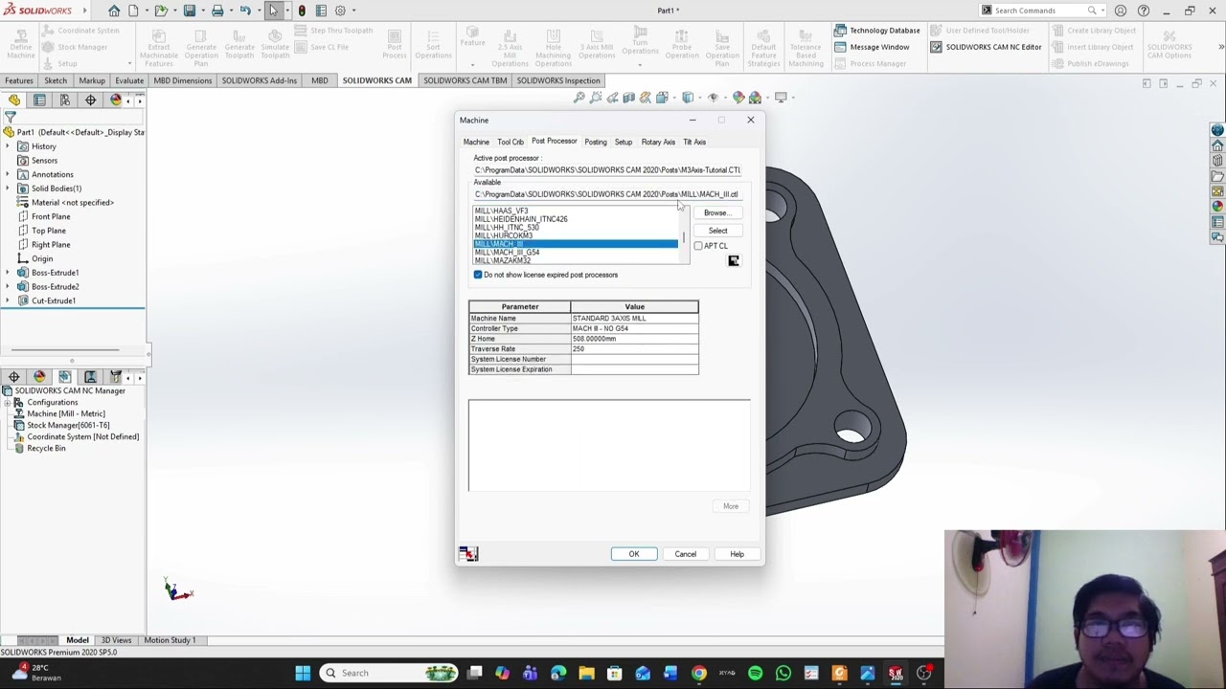Image resolution: width=1226 pixels, height=689 pixels.
Task: Click the post processor info icon below APT CL
Action: coord(734,260)
